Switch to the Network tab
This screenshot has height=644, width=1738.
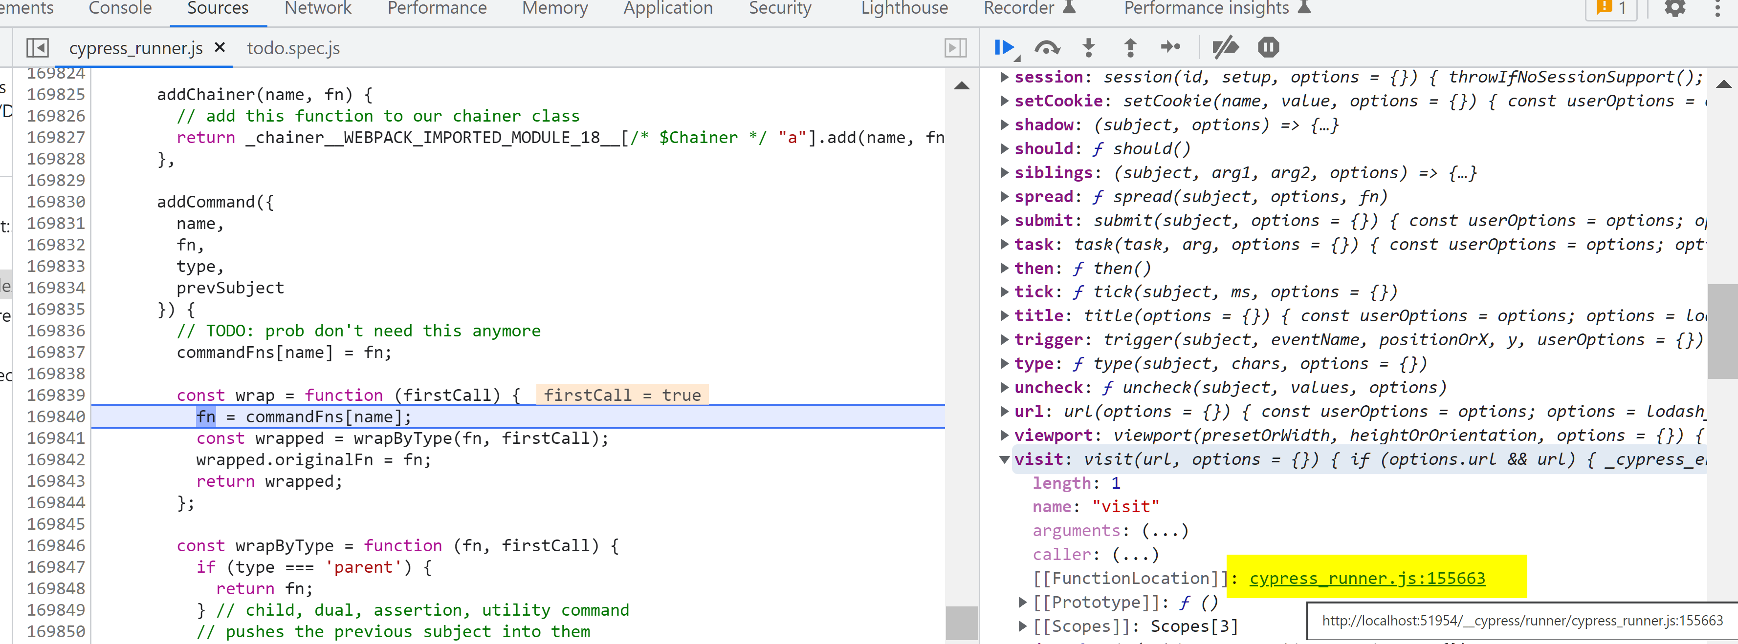tap(318, 9)
